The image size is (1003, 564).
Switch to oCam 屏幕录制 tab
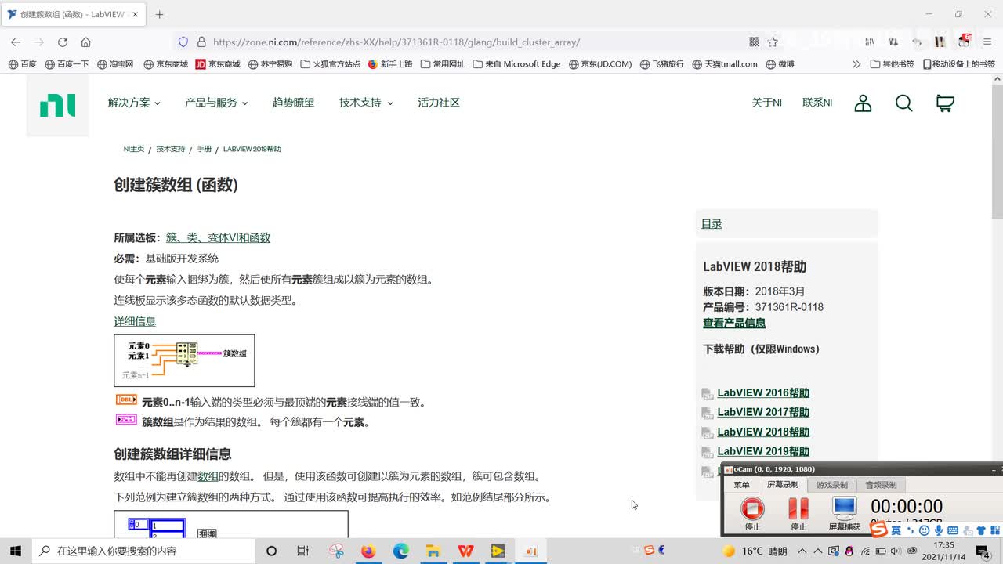click(x=783, y=485)
